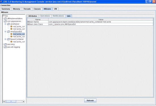Click highlighted myCache MBean icon under JavaSpaceExt
This screenshot has width=156, height=106.
coord(11,34)
